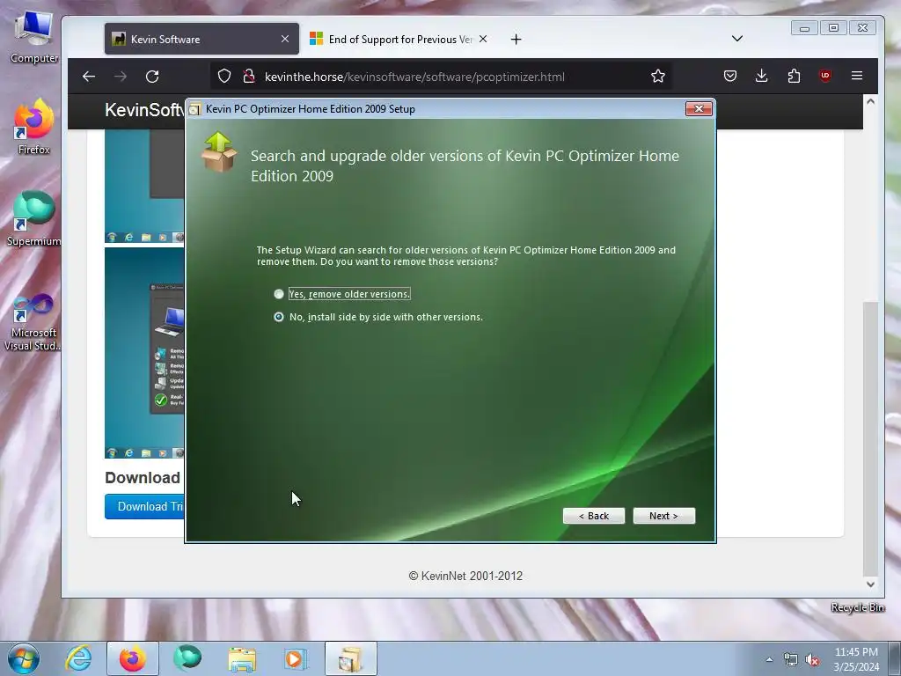The image size is (901, 676).
Task: Click Download Trial button on webpage
Action: 145,506
